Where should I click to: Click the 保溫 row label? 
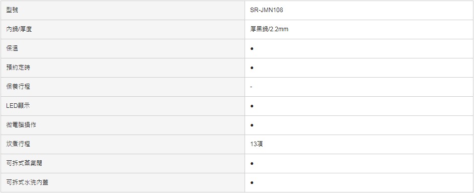coord(12,48)
